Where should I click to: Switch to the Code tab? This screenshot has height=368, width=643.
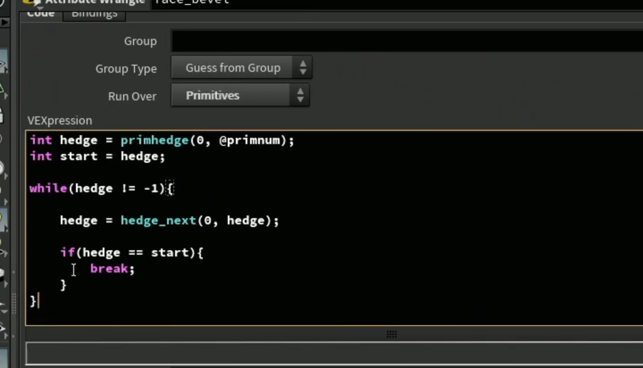[41, 13]
